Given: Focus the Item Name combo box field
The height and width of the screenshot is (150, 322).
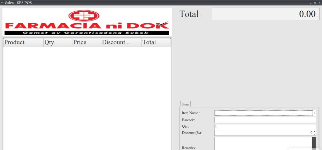Looking at the screenshot, I should 264,113.
